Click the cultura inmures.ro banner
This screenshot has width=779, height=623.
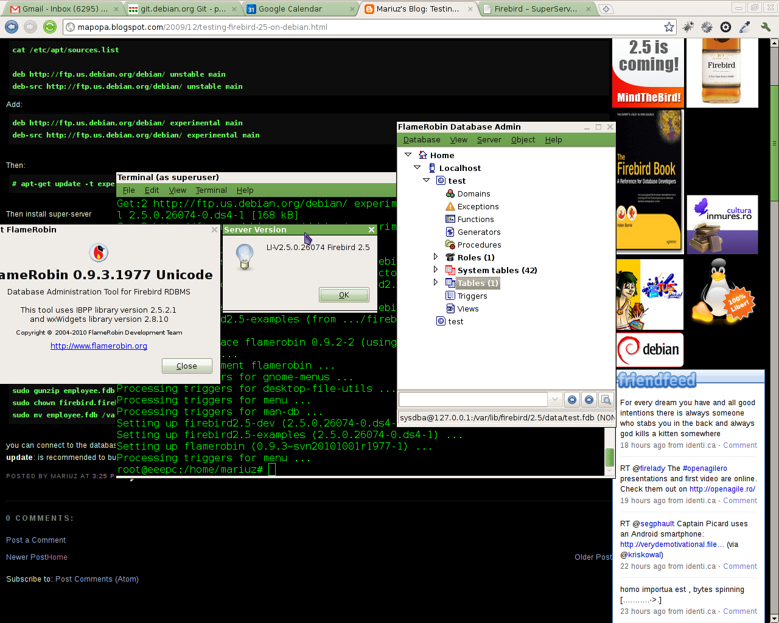(722, 224)
